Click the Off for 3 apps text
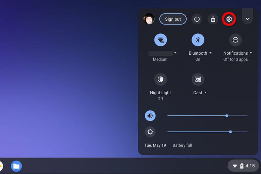 (x=236, y=59)
